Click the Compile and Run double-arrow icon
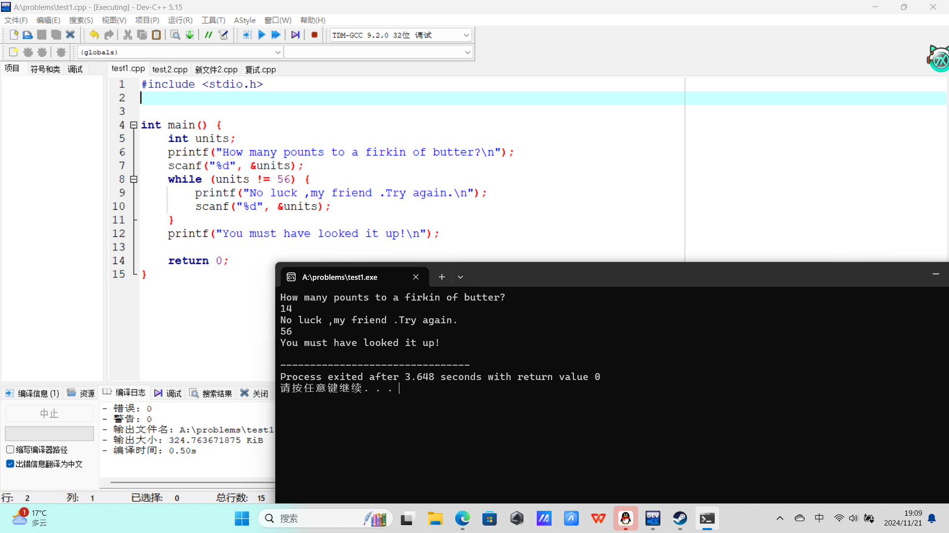The width and height of the screenshot is (949, 533). pyautogui.click(x=276, y=35)
